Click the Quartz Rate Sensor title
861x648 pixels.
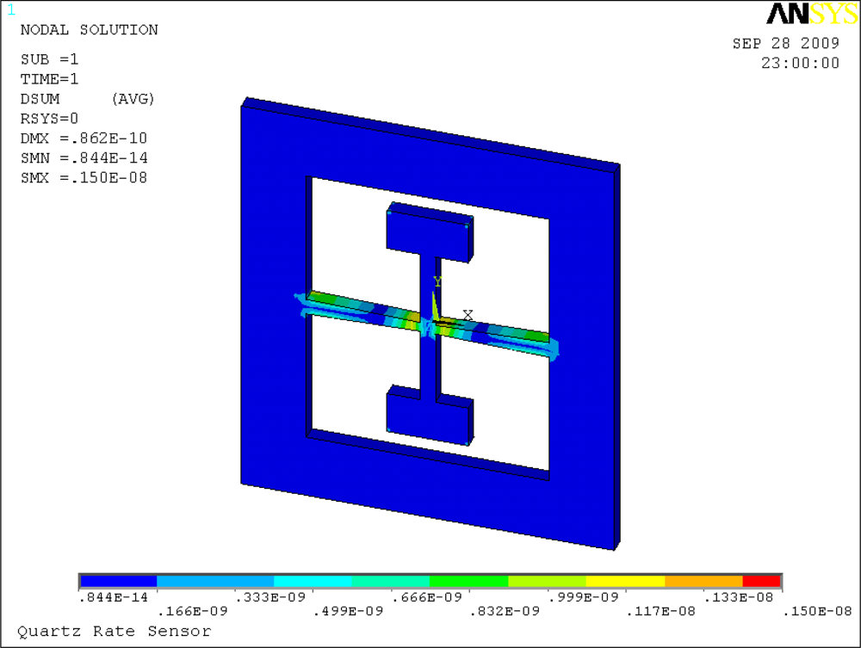pyautogui.click(x=115, y=632)
